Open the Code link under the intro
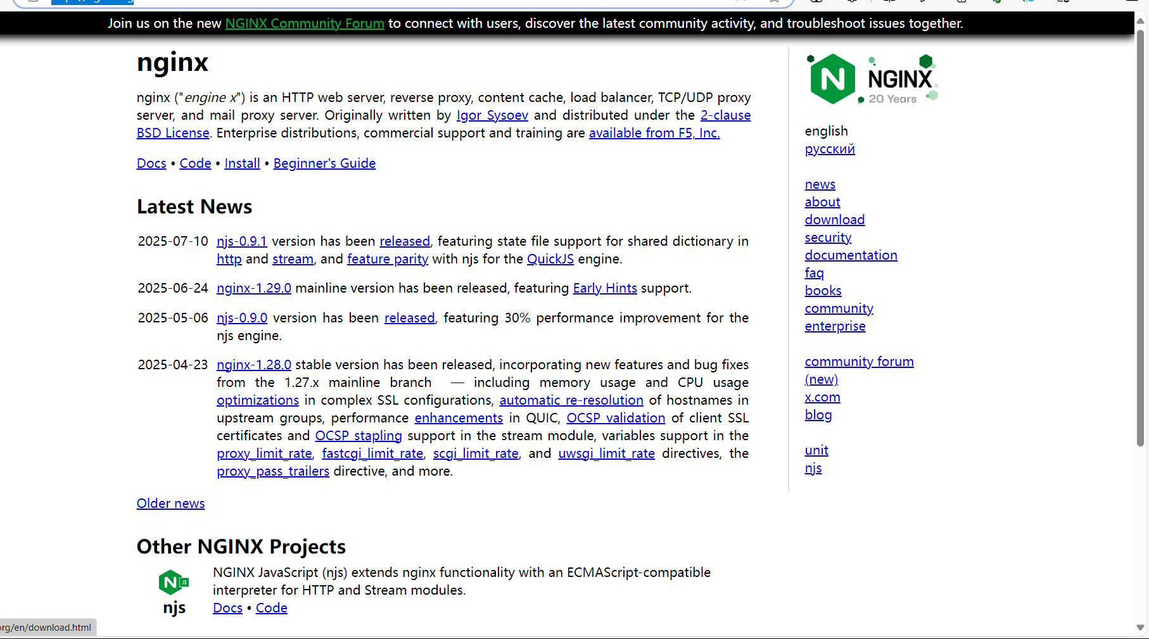The width and height of the screenshot is (1149, 639). coord(195,163)
